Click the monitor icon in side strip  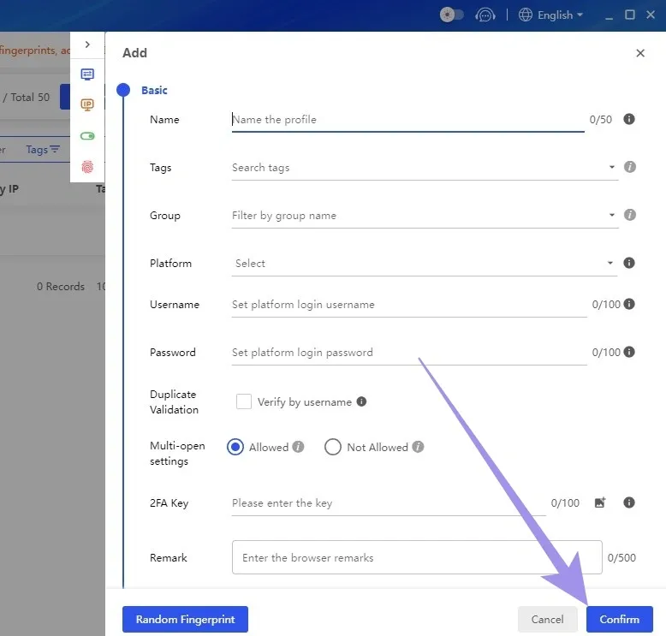87,74
